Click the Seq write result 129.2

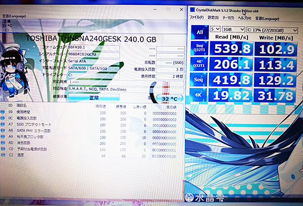point(275,81)
